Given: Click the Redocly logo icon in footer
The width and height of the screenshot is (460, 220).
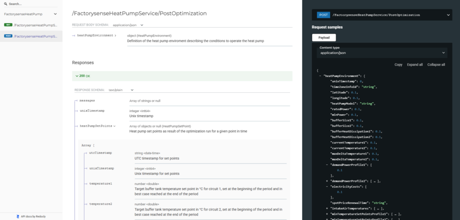Looking at the screenshot, I should point(18,216).
